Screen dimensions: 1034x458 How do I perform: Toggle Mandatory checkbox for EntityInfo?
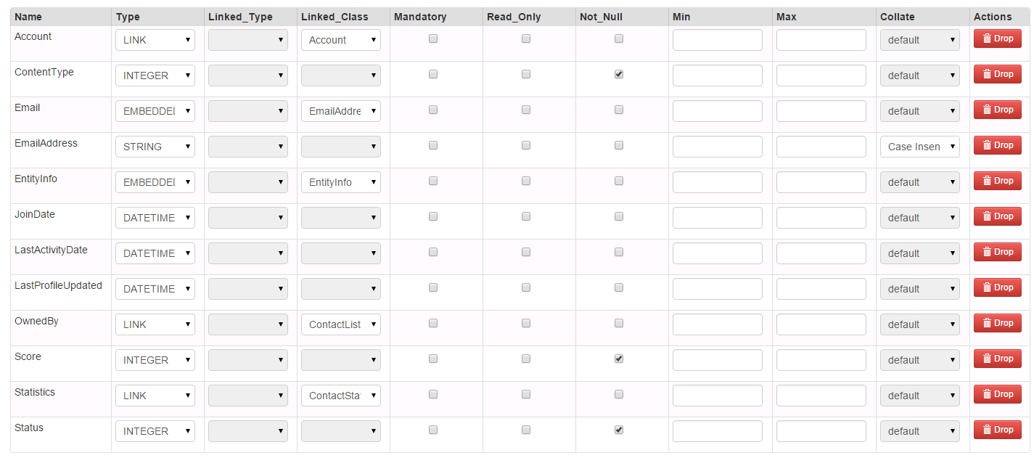433,181
